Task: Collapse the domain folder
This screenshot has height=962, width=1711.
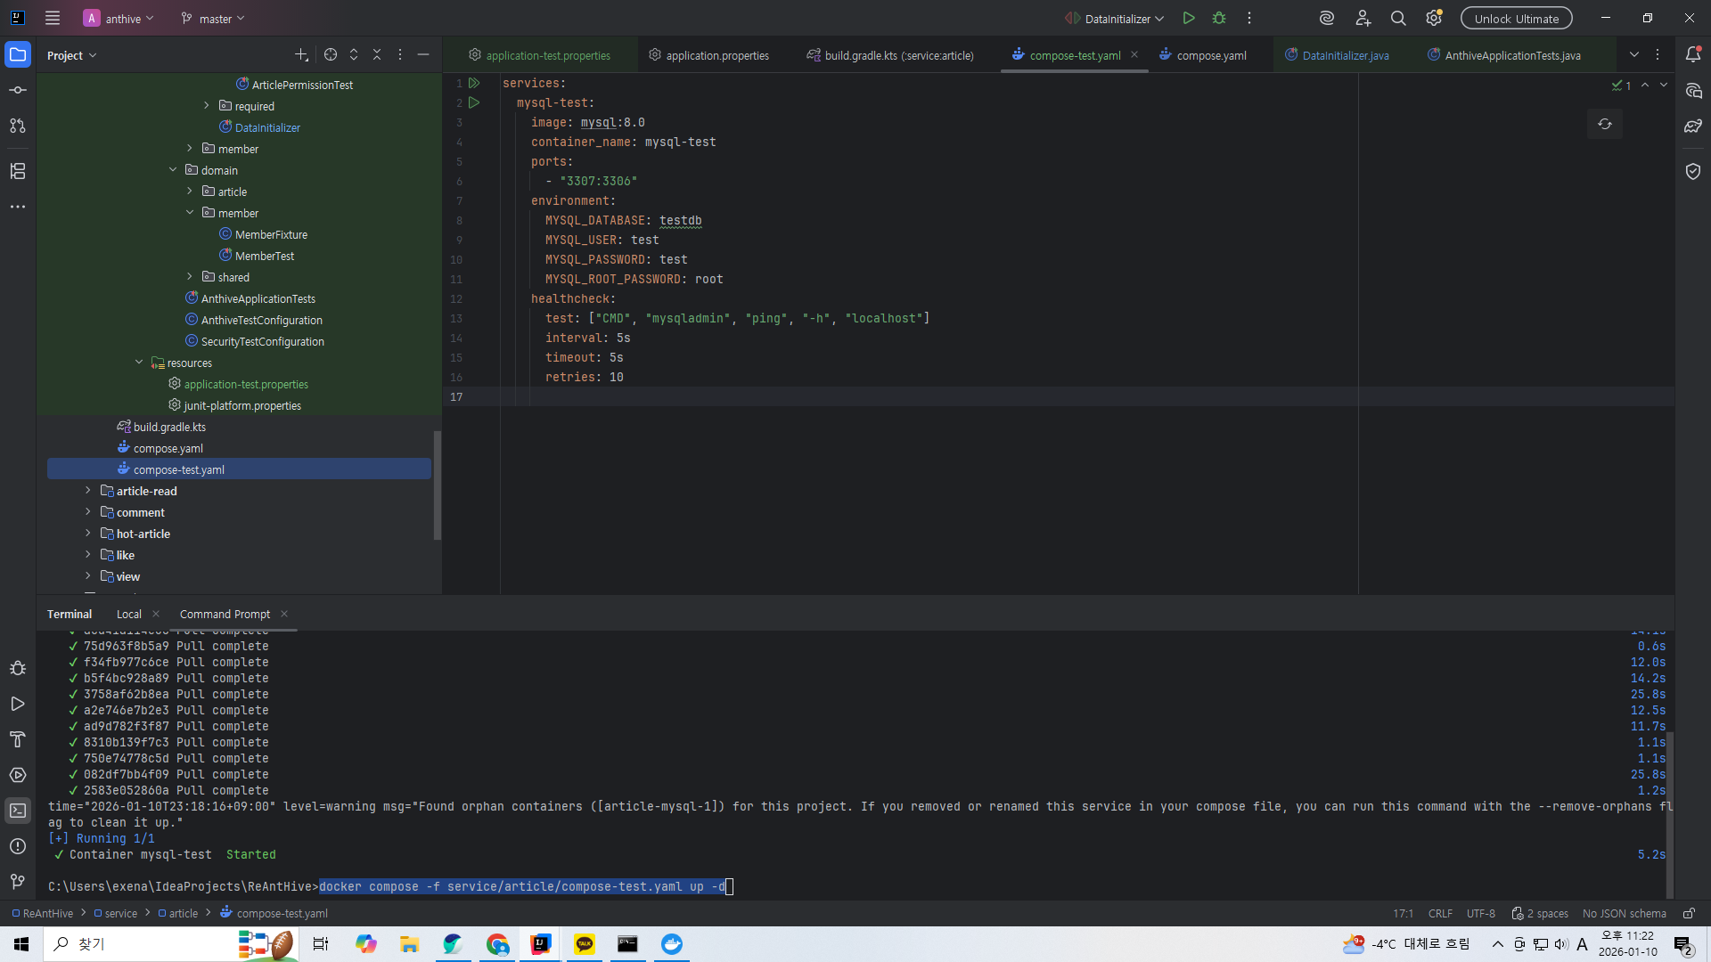Action: tap(173, 170)
